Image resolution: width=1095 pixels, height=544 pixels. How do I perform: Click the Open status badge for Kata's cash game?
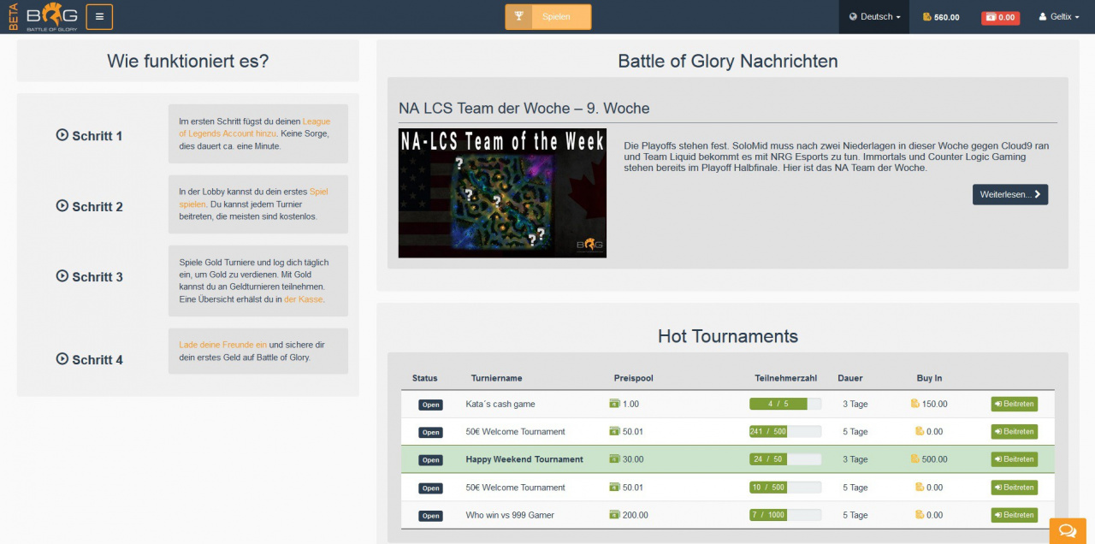pyautogui.click(x=430, y=405)
